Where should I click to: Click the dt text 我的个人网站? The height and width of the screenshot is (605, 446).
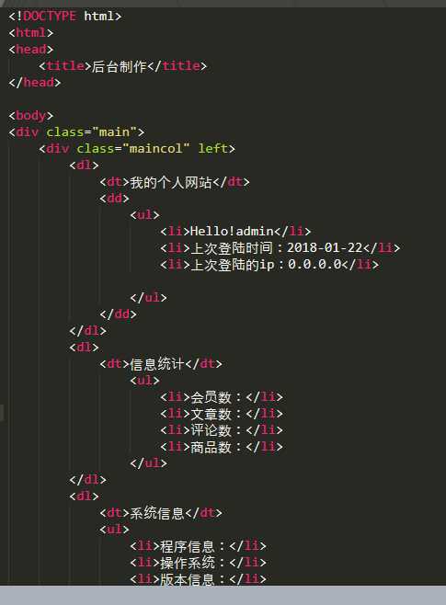click(171, 182)
